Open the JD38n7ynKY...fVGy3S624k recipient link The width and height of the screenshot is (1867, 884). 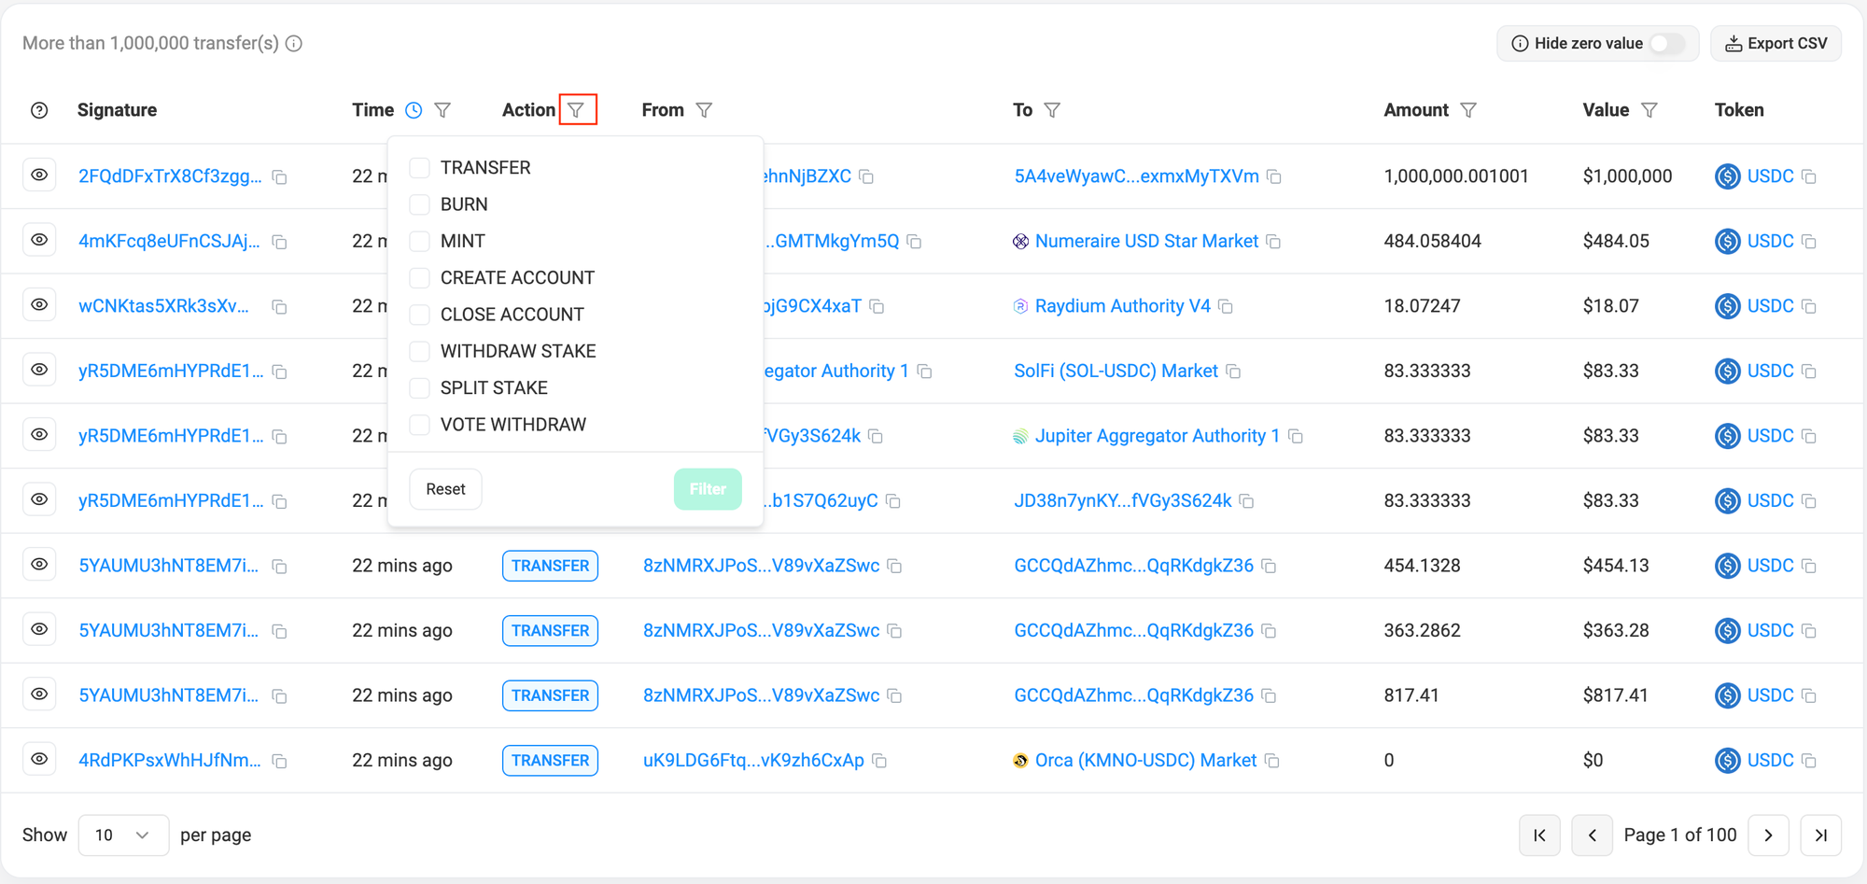(1122, 501)
